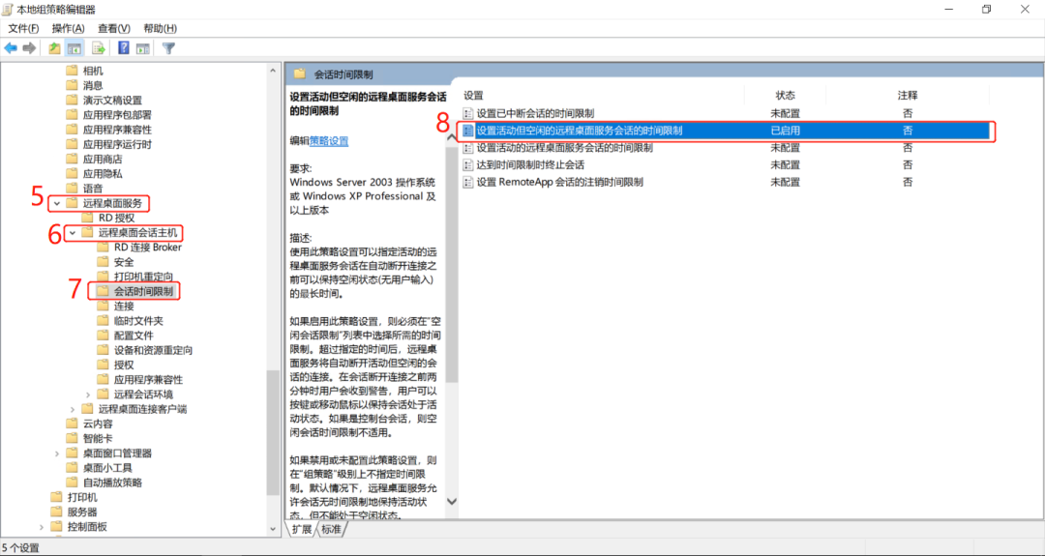Click the 注释 column header
This screenshot has width=1045, height=556.
(908, 95)
